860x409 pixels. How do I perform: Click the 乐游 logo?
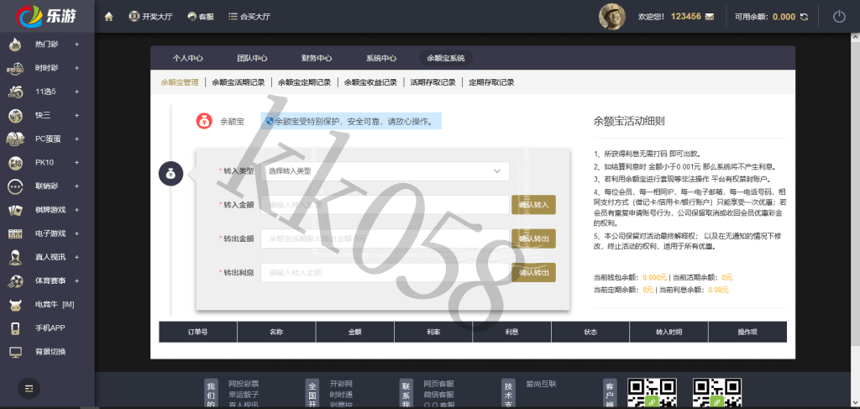[x=47, y=16]
